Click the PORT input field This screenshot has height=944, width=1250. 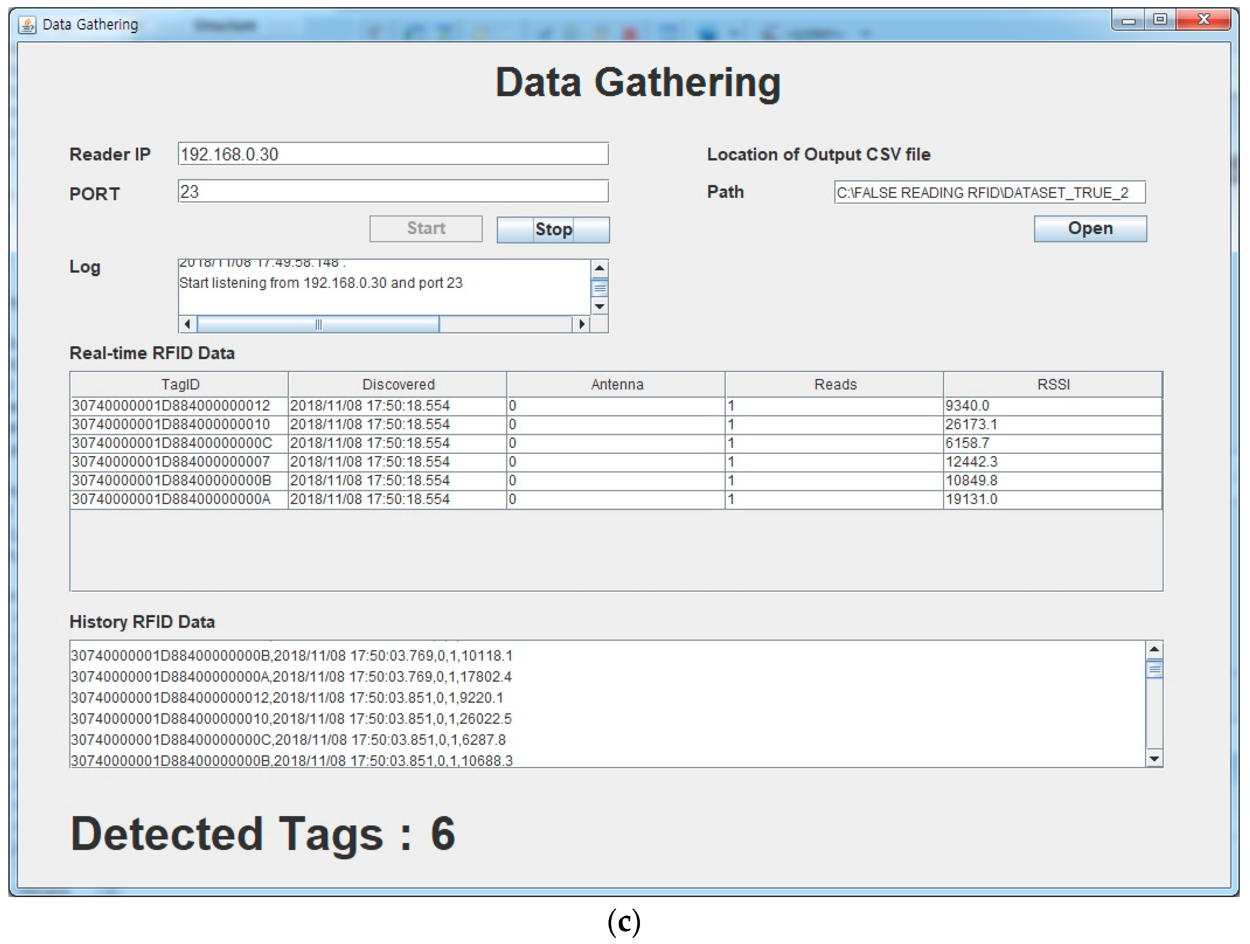(393, 192)
